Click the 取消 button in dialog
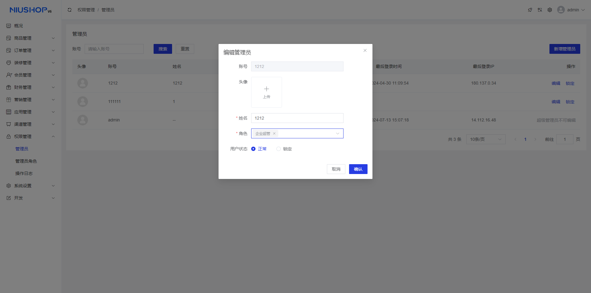591x293 pixels. click(x=336, y=169)
